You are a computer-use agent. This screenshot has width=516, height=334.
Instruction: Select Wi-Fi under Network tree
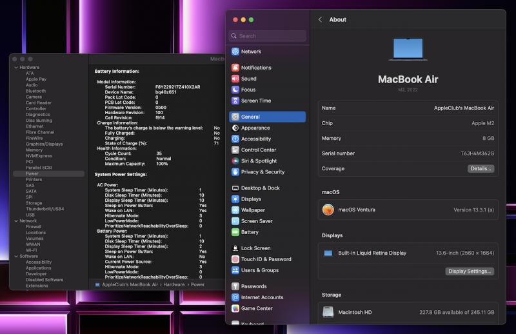pyautogui.click(x=31, y=250)
